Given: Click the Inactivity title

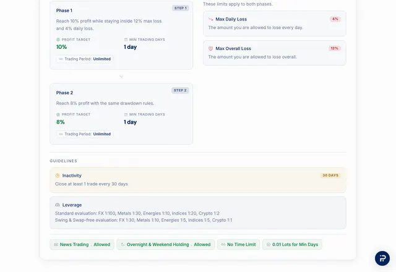Looking at the screenshot, I should 72,176.
